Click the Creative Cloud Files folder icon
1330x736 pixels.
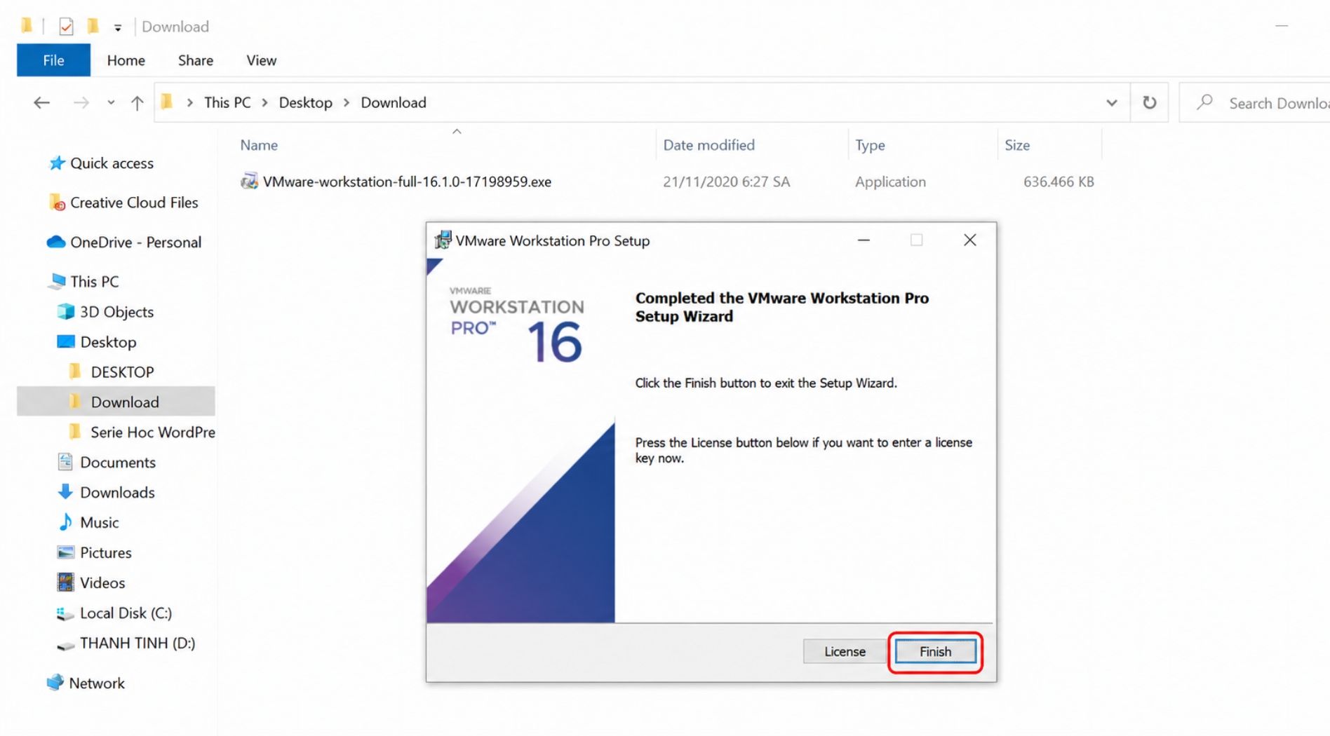(x=57, y=203)
